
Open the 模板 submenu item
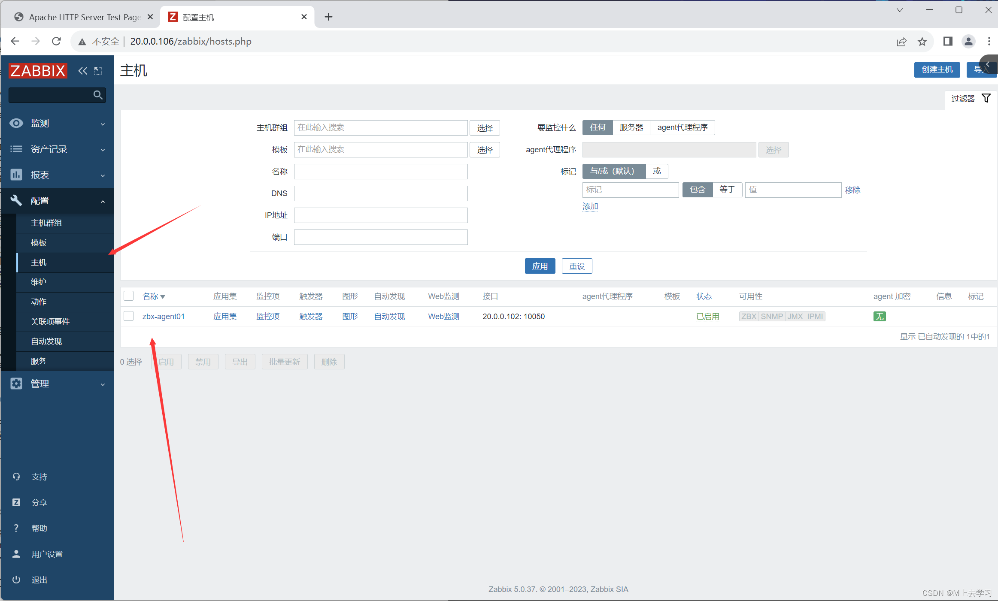coord(39,243)
